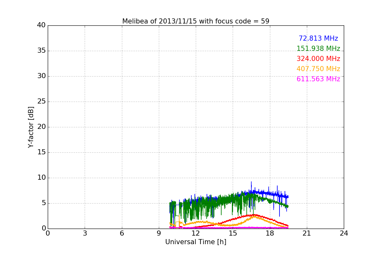Click y-axis tick label 30

coord(41,76)
